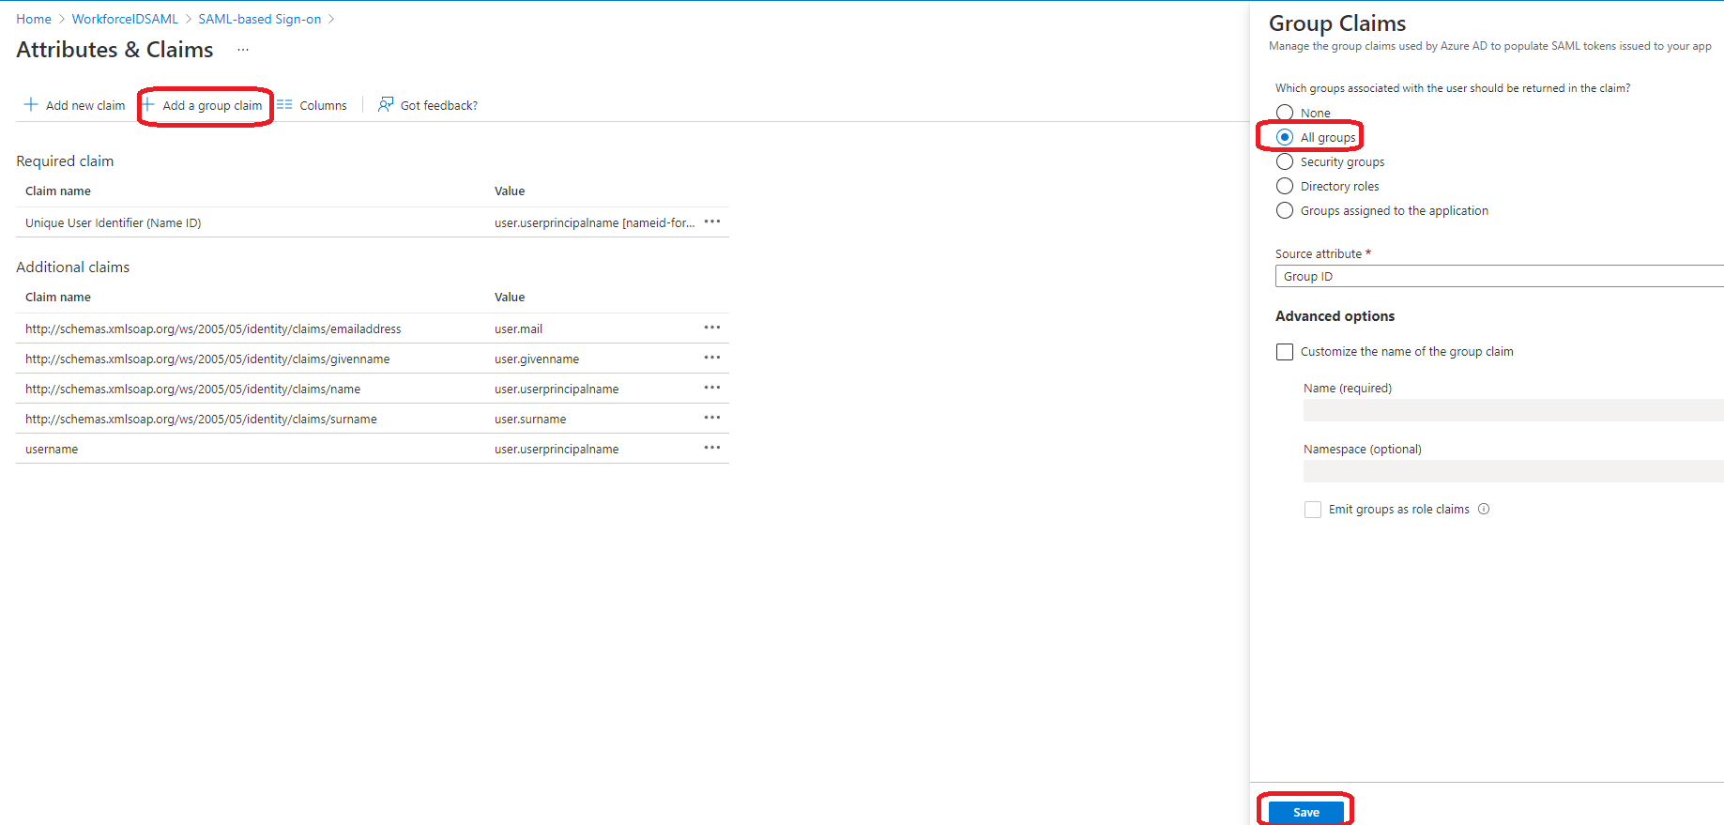Click the Got feedback person icon
This screenshot has width=1724, height=825.
pyautogui.click(x=385, y=104)
